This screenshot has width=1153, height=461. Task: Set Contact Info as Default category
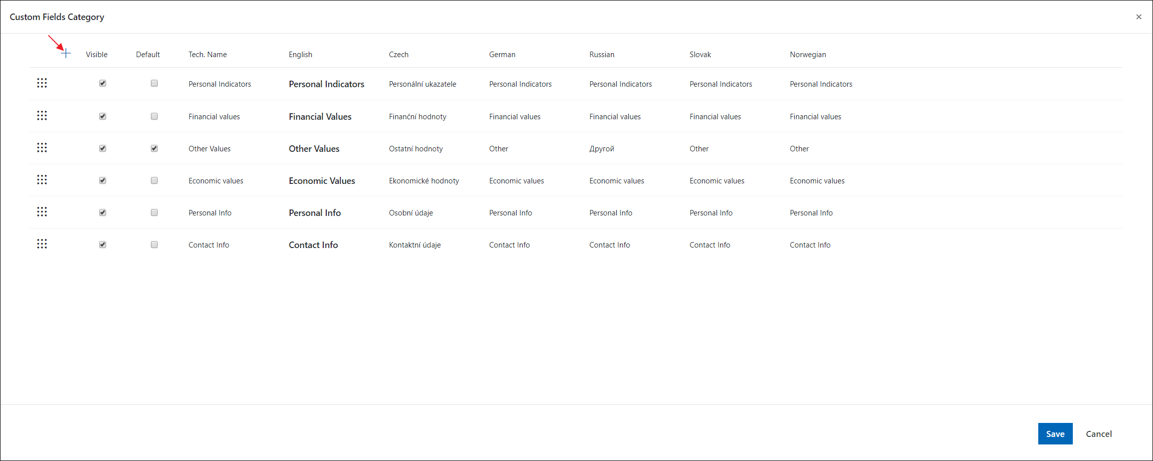pos(154,245)
